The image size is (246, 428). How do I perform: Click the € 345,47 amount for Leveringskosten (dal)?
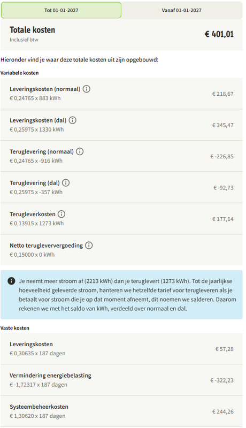(223, 125)
